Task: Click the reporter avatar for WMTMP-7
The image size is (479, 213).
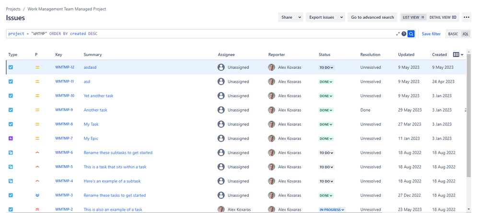Action: [x=271, y=138]
